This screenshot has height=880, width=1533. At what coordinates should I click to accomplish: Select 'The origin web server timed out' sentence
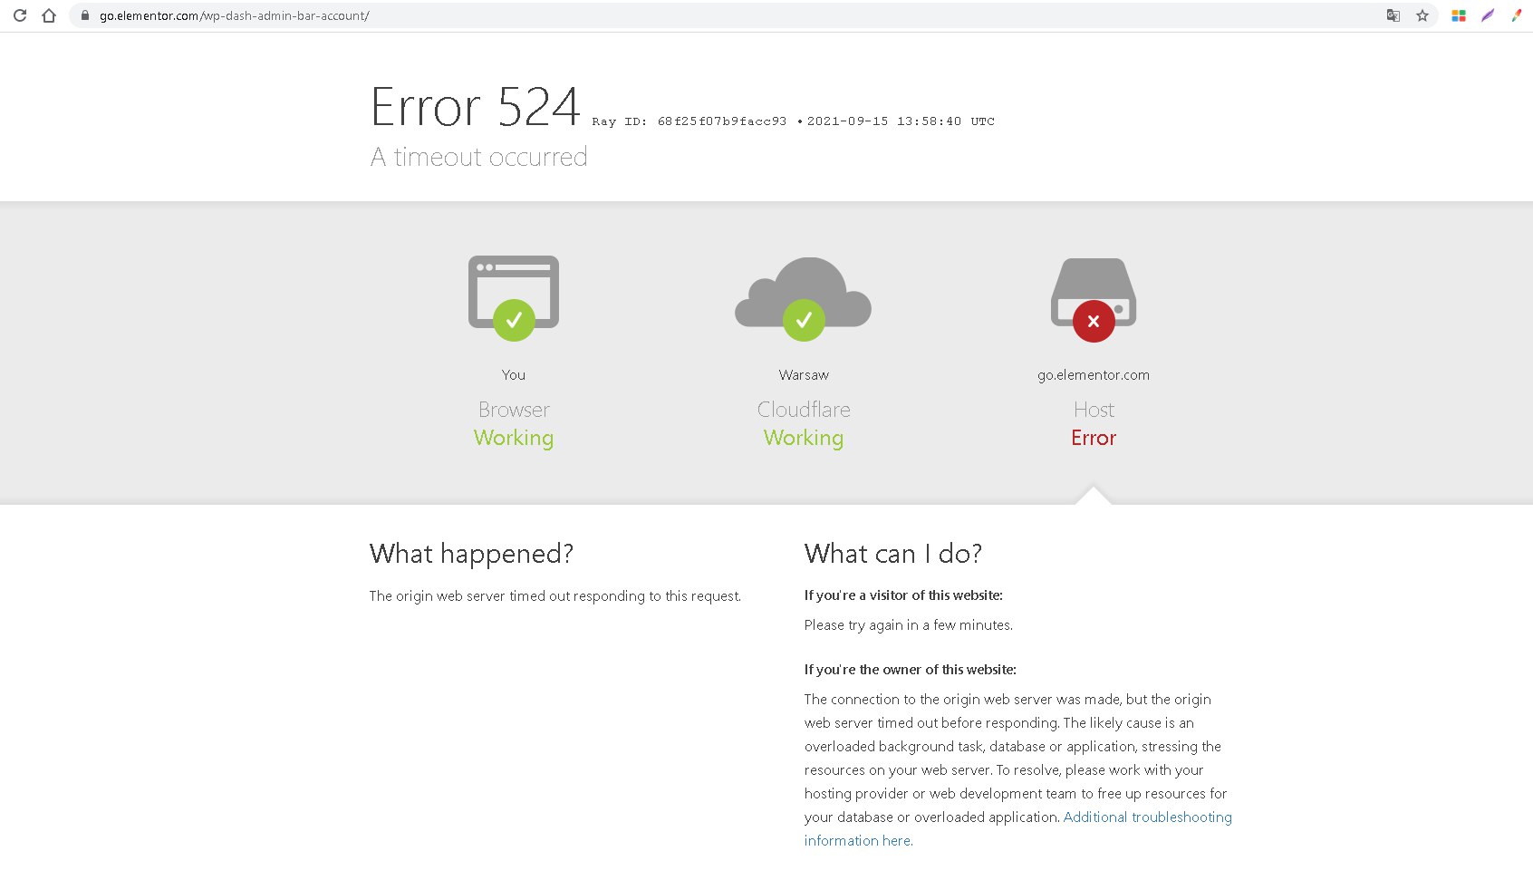point(555,596)
